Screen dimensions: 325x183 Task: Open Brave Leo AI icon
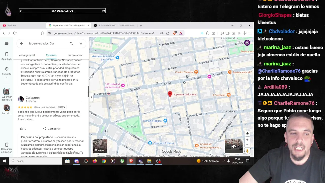coord(239,33)
